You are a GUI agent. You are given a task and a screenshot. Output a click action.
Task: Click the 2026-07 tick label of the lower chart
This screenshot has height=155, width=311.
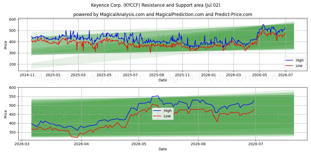pos(256,144)
